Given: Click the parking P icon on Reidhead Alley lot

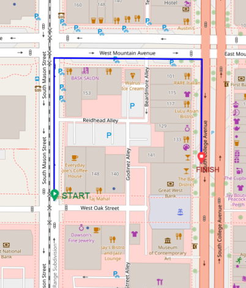Looking at the screenshot, I should (109, 135).
